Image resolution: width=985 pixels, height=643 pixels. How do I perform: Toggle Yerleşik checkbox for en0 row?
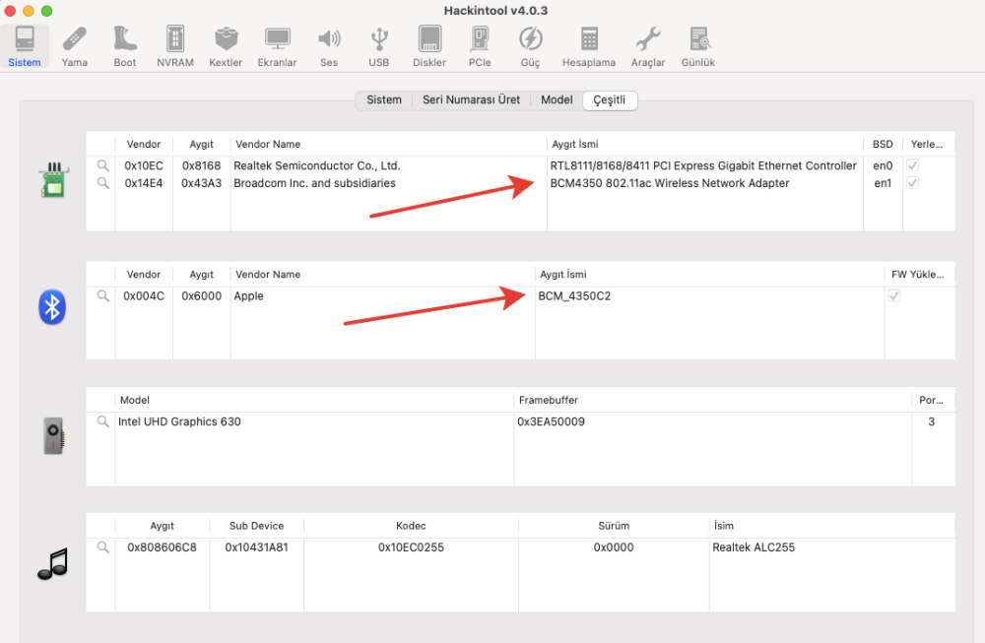click(913, 165)
